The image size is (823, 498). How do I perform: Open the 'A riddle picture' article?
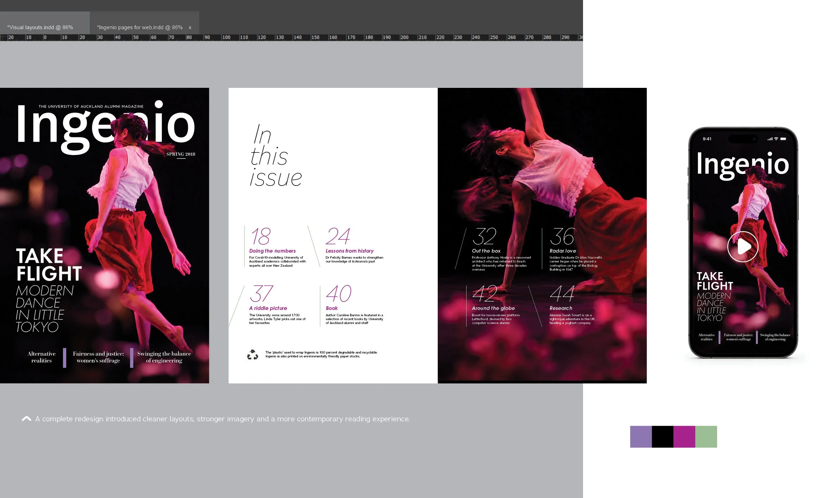pyautogui.click(x=268, y=308)
